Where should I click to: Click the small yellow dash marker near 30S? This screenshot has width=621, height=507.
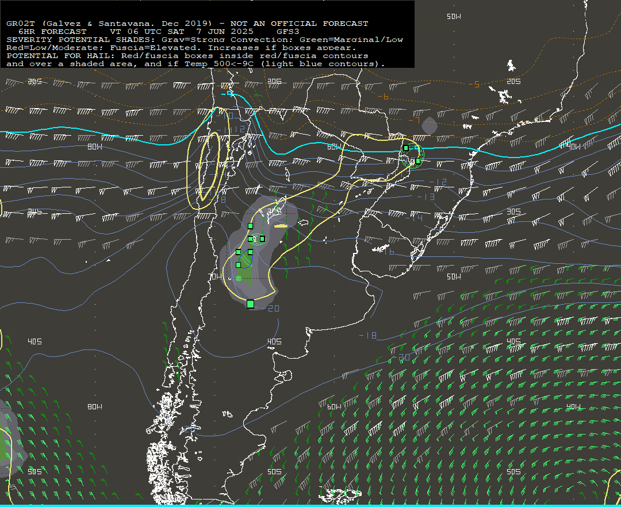pyautogui.click(x=281, y=226)
